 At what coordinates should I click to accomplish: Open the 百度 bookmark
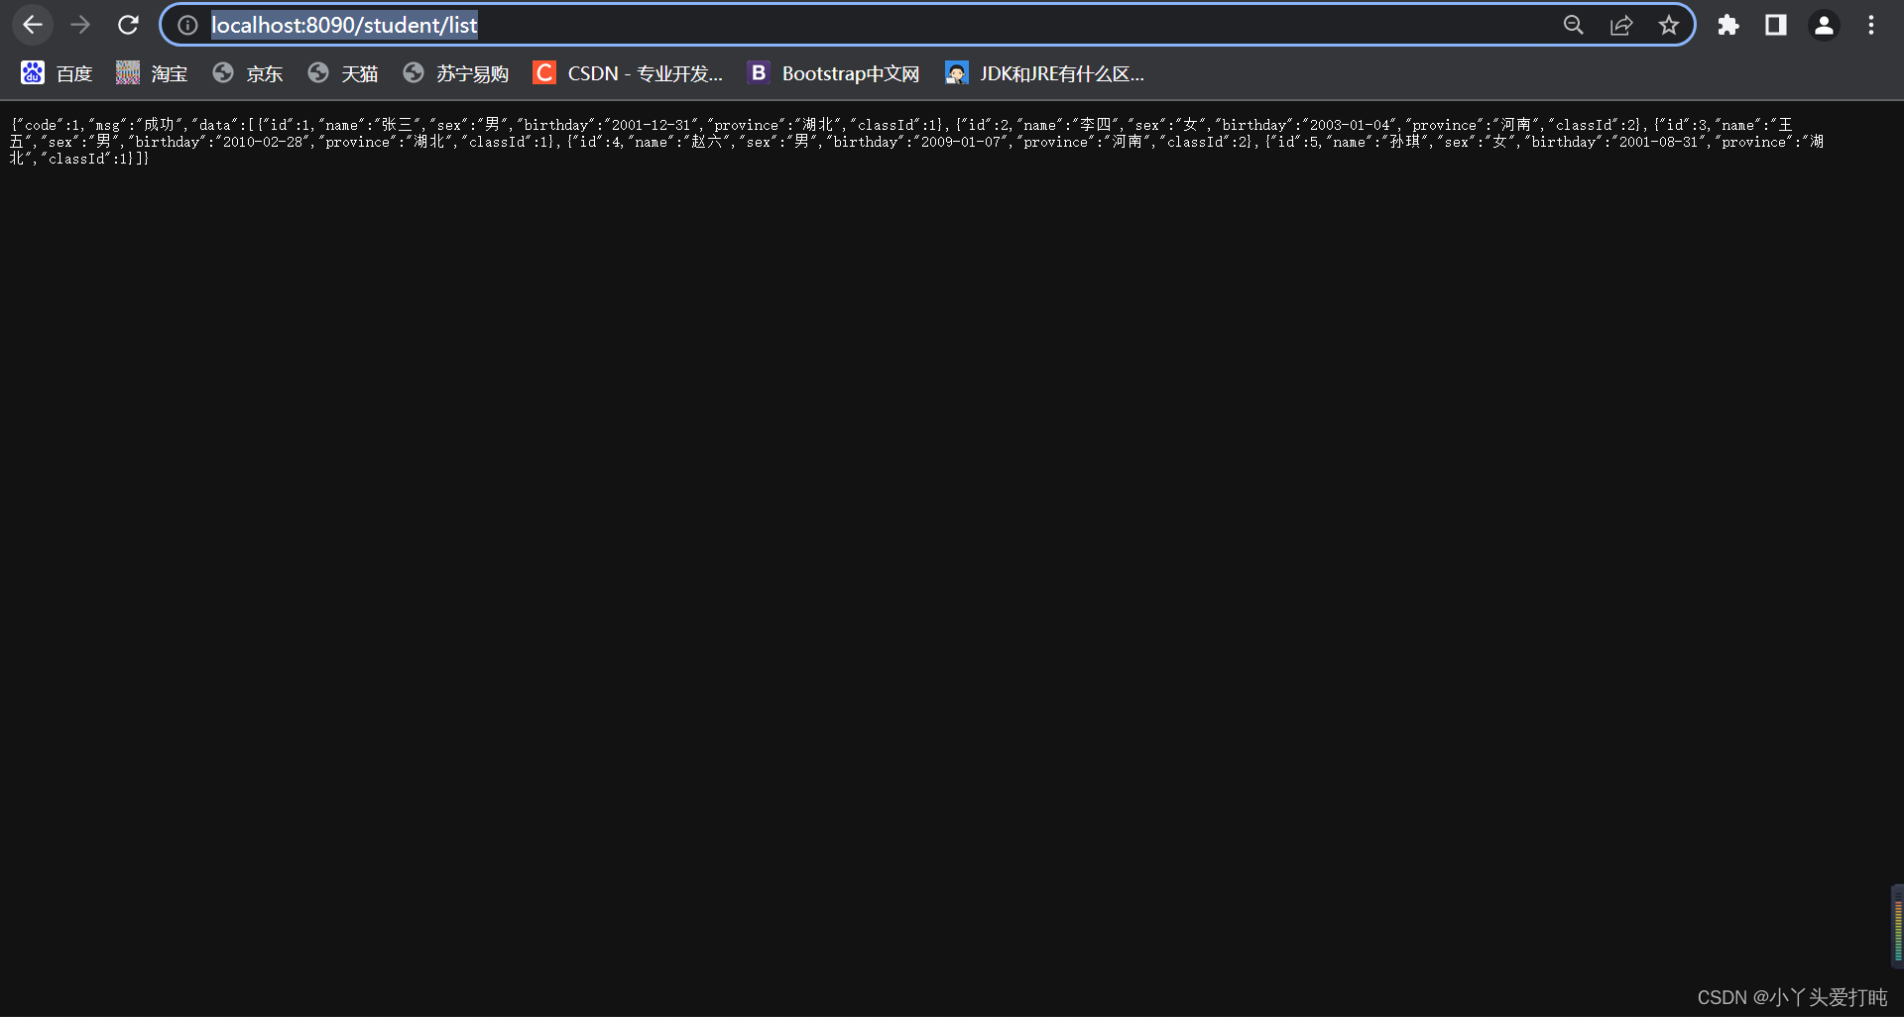pos(57,73)
